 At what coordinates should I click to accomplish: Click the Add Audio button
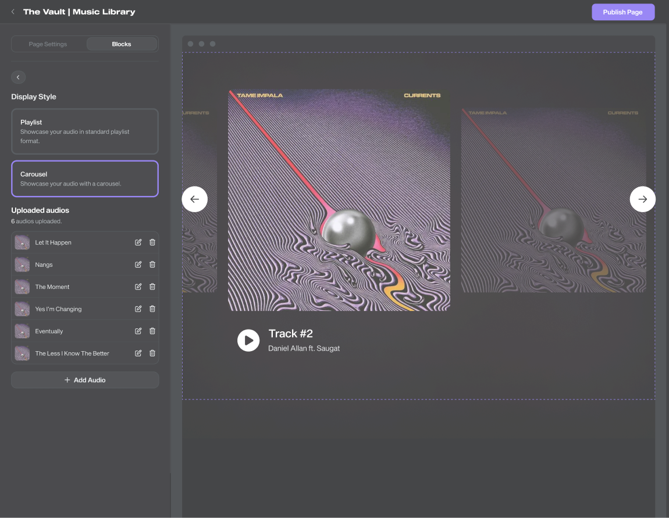pos(85,380)
